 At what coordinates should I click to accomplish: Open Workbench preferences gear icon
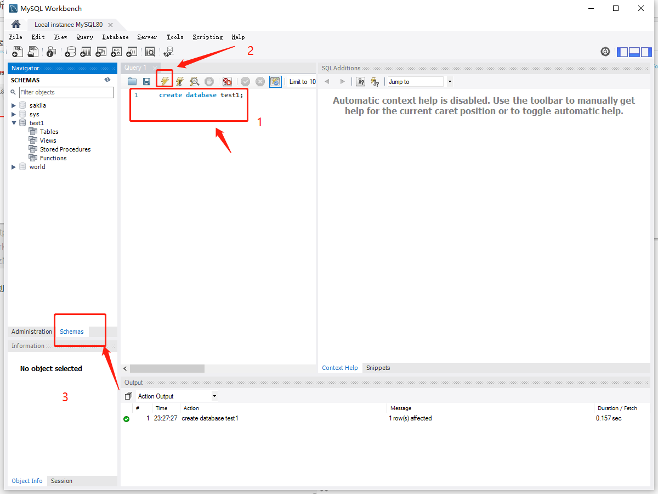coord(605,52)
